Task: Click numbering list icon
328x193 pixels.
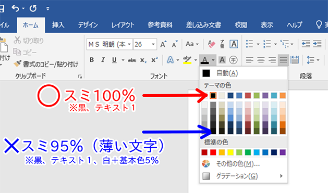Action: [267, 44]
